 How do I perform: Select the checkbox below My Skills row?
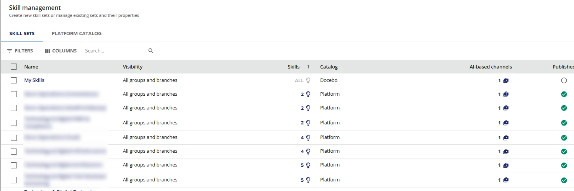(14, 94)
